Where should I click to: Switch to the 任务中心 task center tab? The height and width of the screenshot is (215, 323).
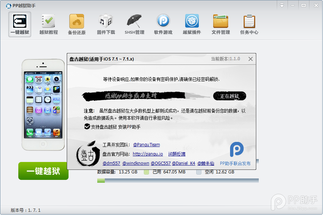pyautogui.click(x=249, y=24)
